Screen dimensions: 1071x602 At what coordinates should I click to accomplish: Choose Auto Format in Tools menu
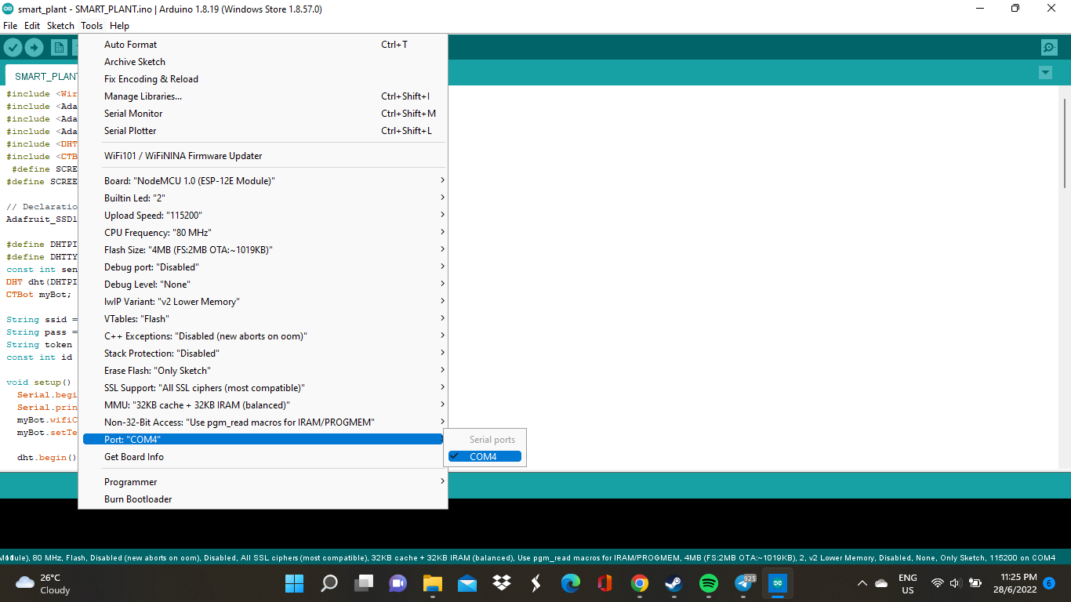[x=263, y=45]
